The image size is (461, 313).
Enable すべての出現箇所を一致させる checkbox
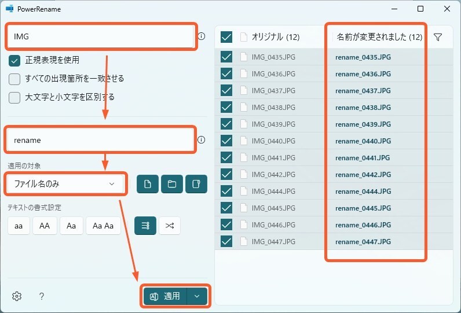click(14, 79)
